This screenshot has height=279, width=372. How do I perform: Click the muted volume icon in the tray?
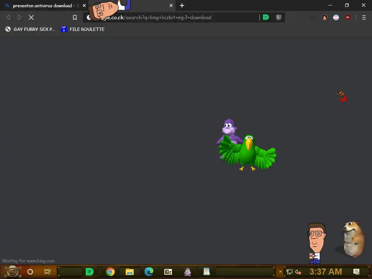tap(298, 272)
